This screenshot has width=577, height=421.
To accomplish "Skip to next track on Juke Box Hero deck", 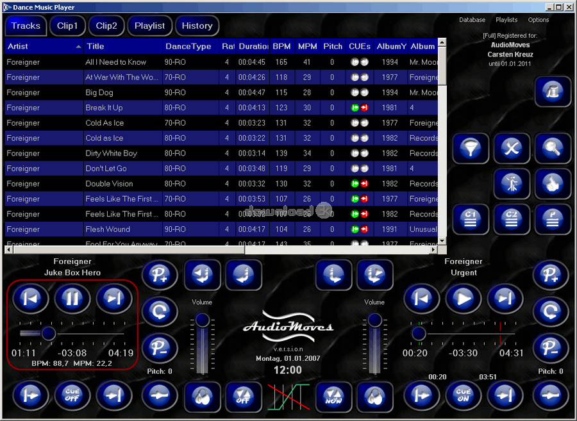I will [113, 298].
